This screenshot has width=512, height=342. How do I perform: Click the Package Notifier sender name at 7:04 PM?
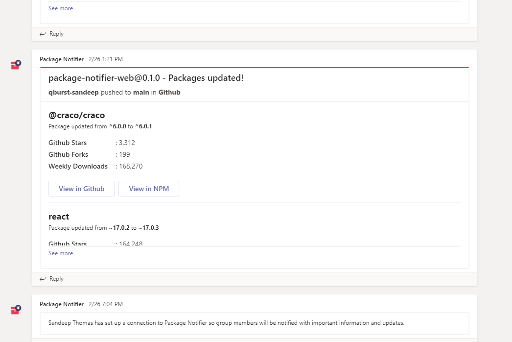tap(62, 304)
